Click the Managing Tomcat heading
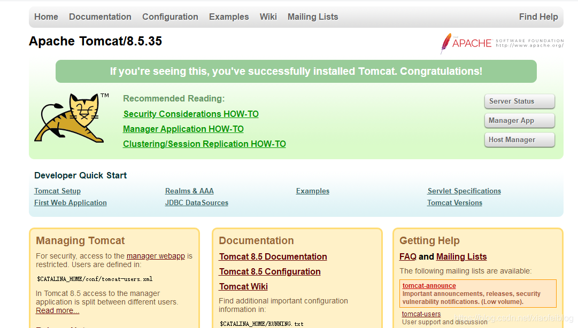The width and height of the screenshot is (578, 328). coord(80,241)
